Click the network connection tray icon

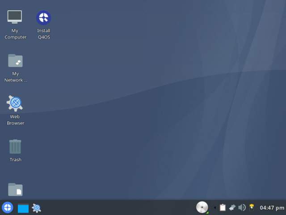[232, 208]
